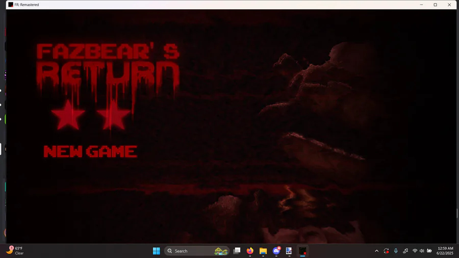Open Wi-Fi network settings icon
Image resolution: width=459 pixels, height=258 pixels.
(x=415, y=251)
